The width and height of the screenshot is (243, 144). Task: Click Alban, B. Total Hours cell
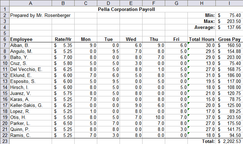pos(202,45)
